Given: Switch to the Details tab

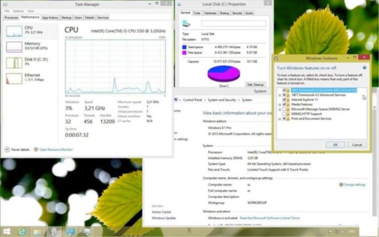Looking at the screenshot, I should point(89,18).
